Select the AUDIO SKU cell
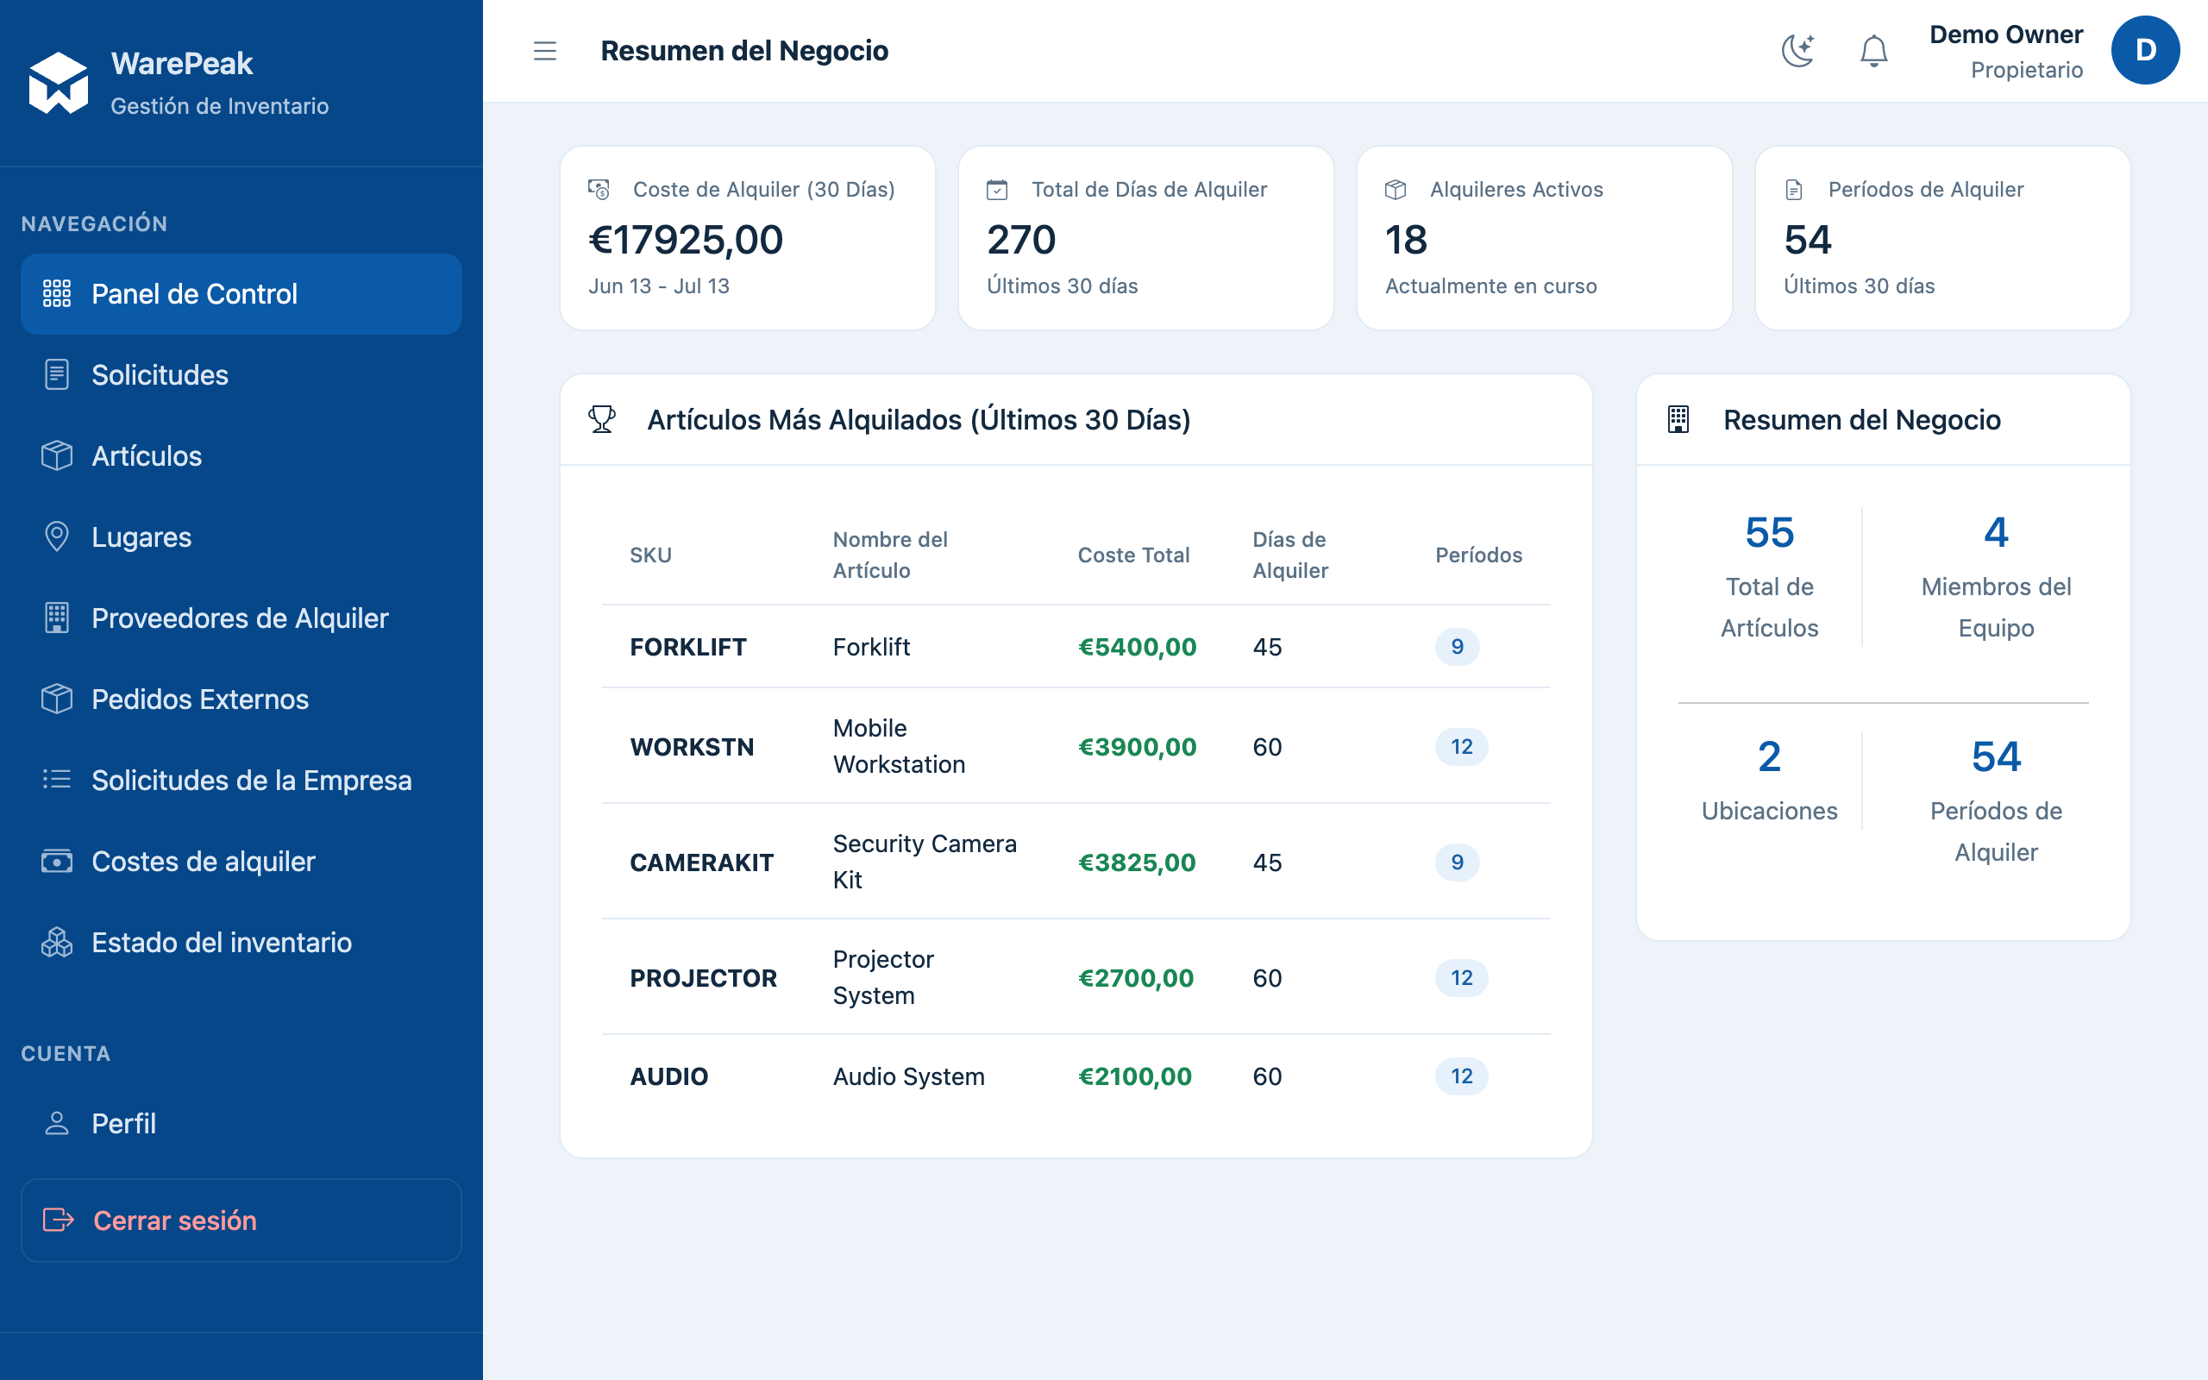The width and height of the screenshot is (2208, 1380). pos(668,1077)
